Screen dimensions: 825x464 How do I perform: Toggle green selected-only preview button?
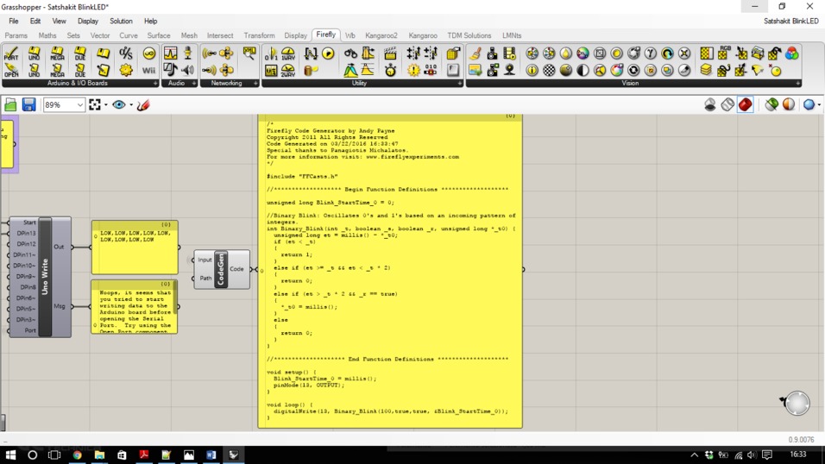[x=771, y=104]
